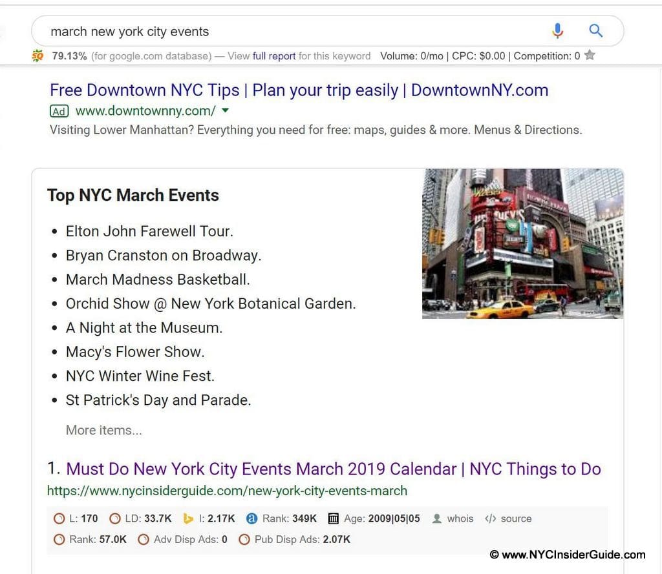Click the LD: 33.7K value
The width and height of the screenshot is (662, 574).
coord(148,518)
